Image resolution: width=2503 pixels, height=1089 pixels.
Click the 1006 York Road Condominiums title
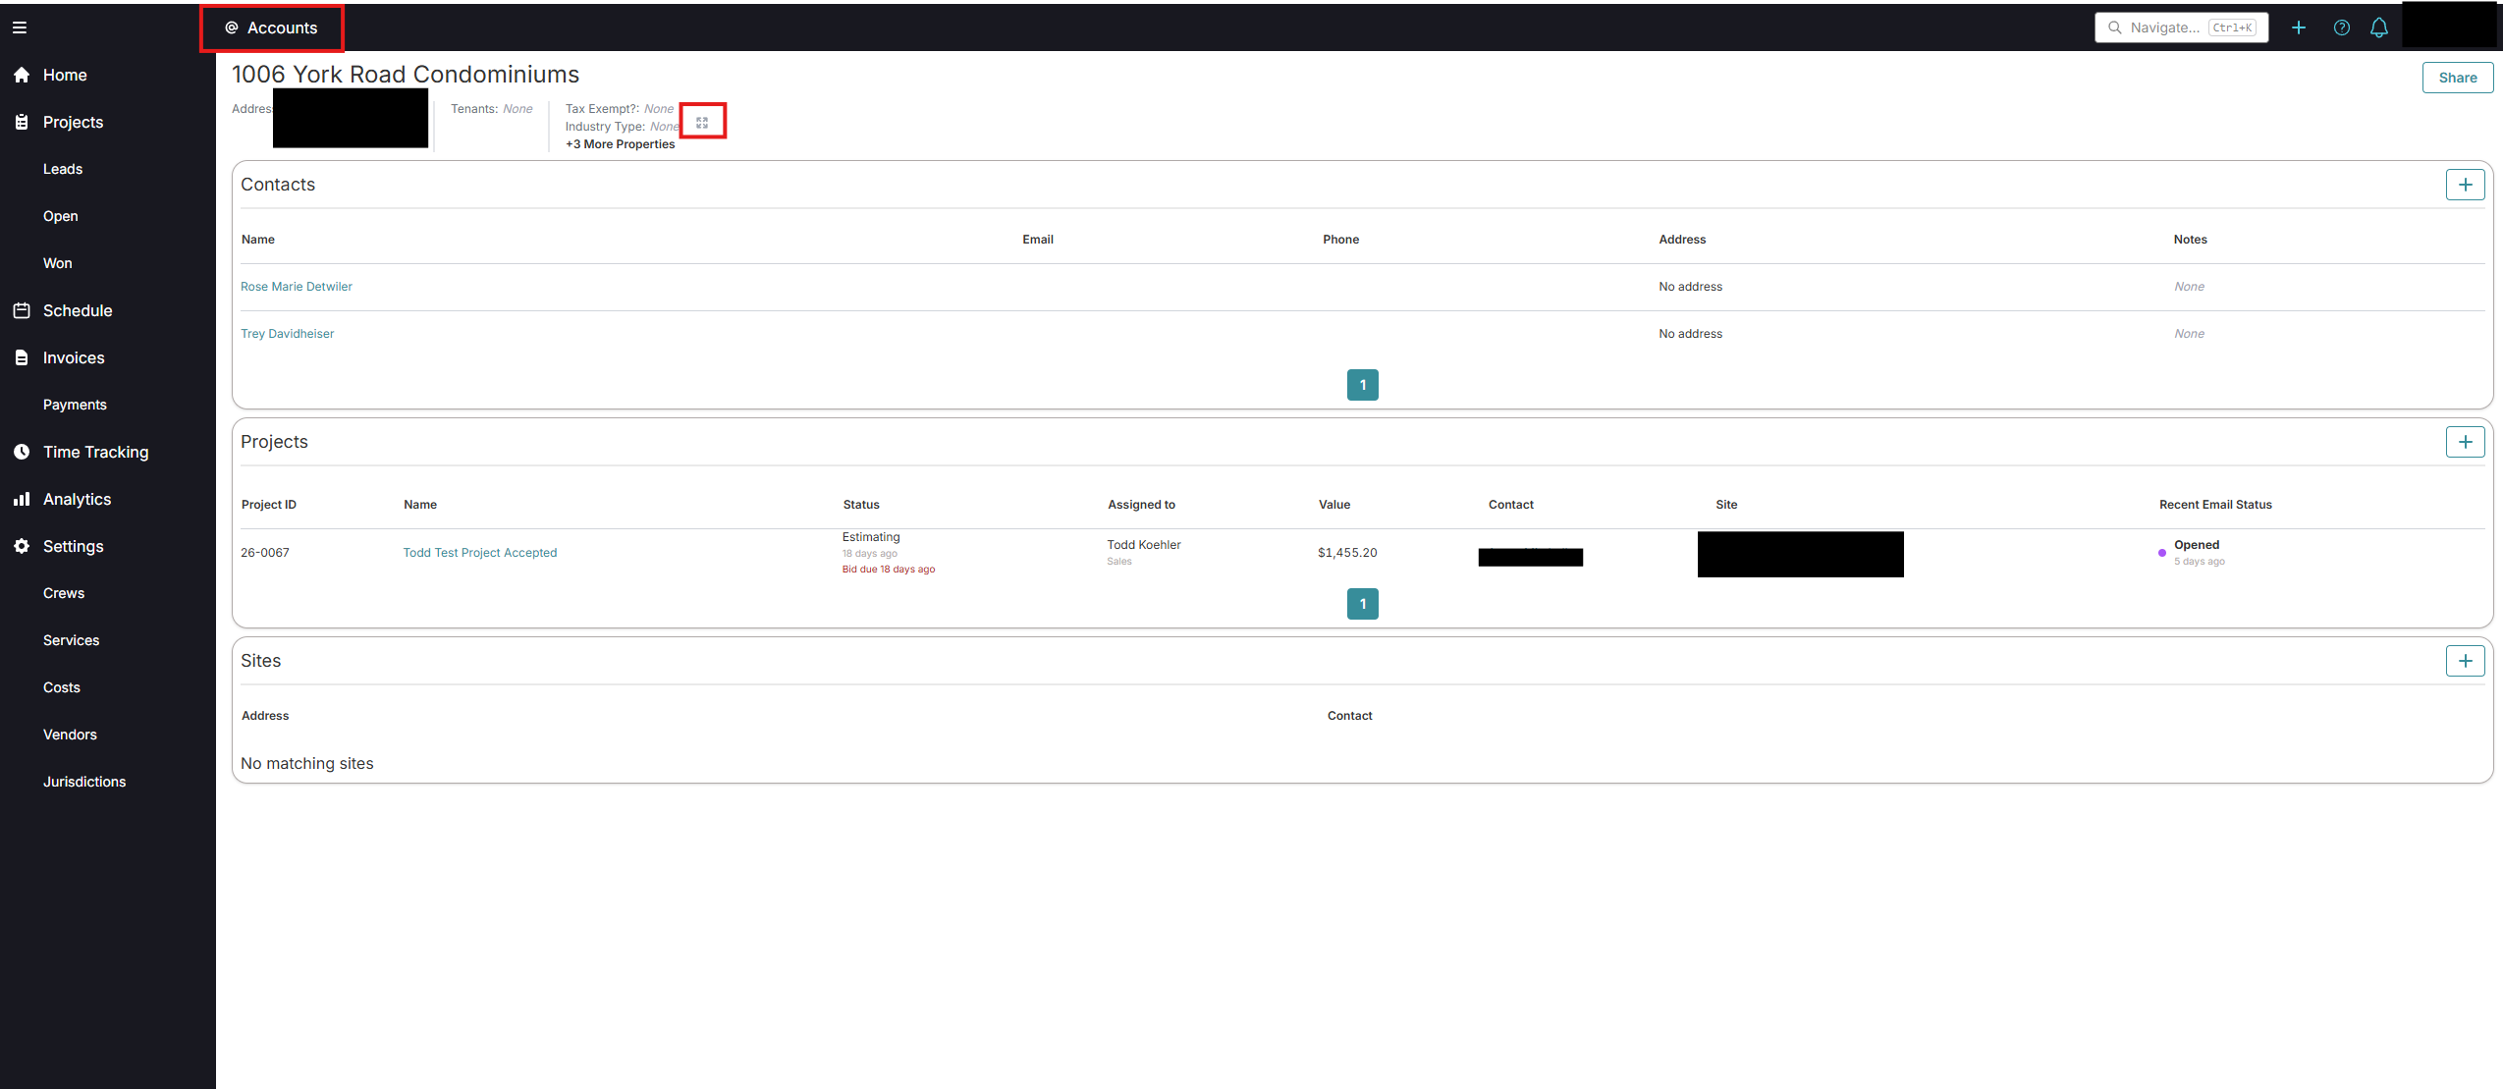(406, 75)
